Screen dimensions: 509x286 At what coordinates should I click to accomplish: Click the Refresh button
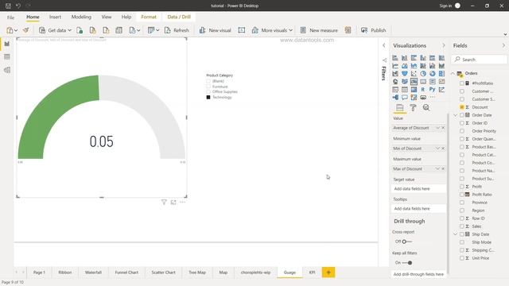tap(177, 30)
